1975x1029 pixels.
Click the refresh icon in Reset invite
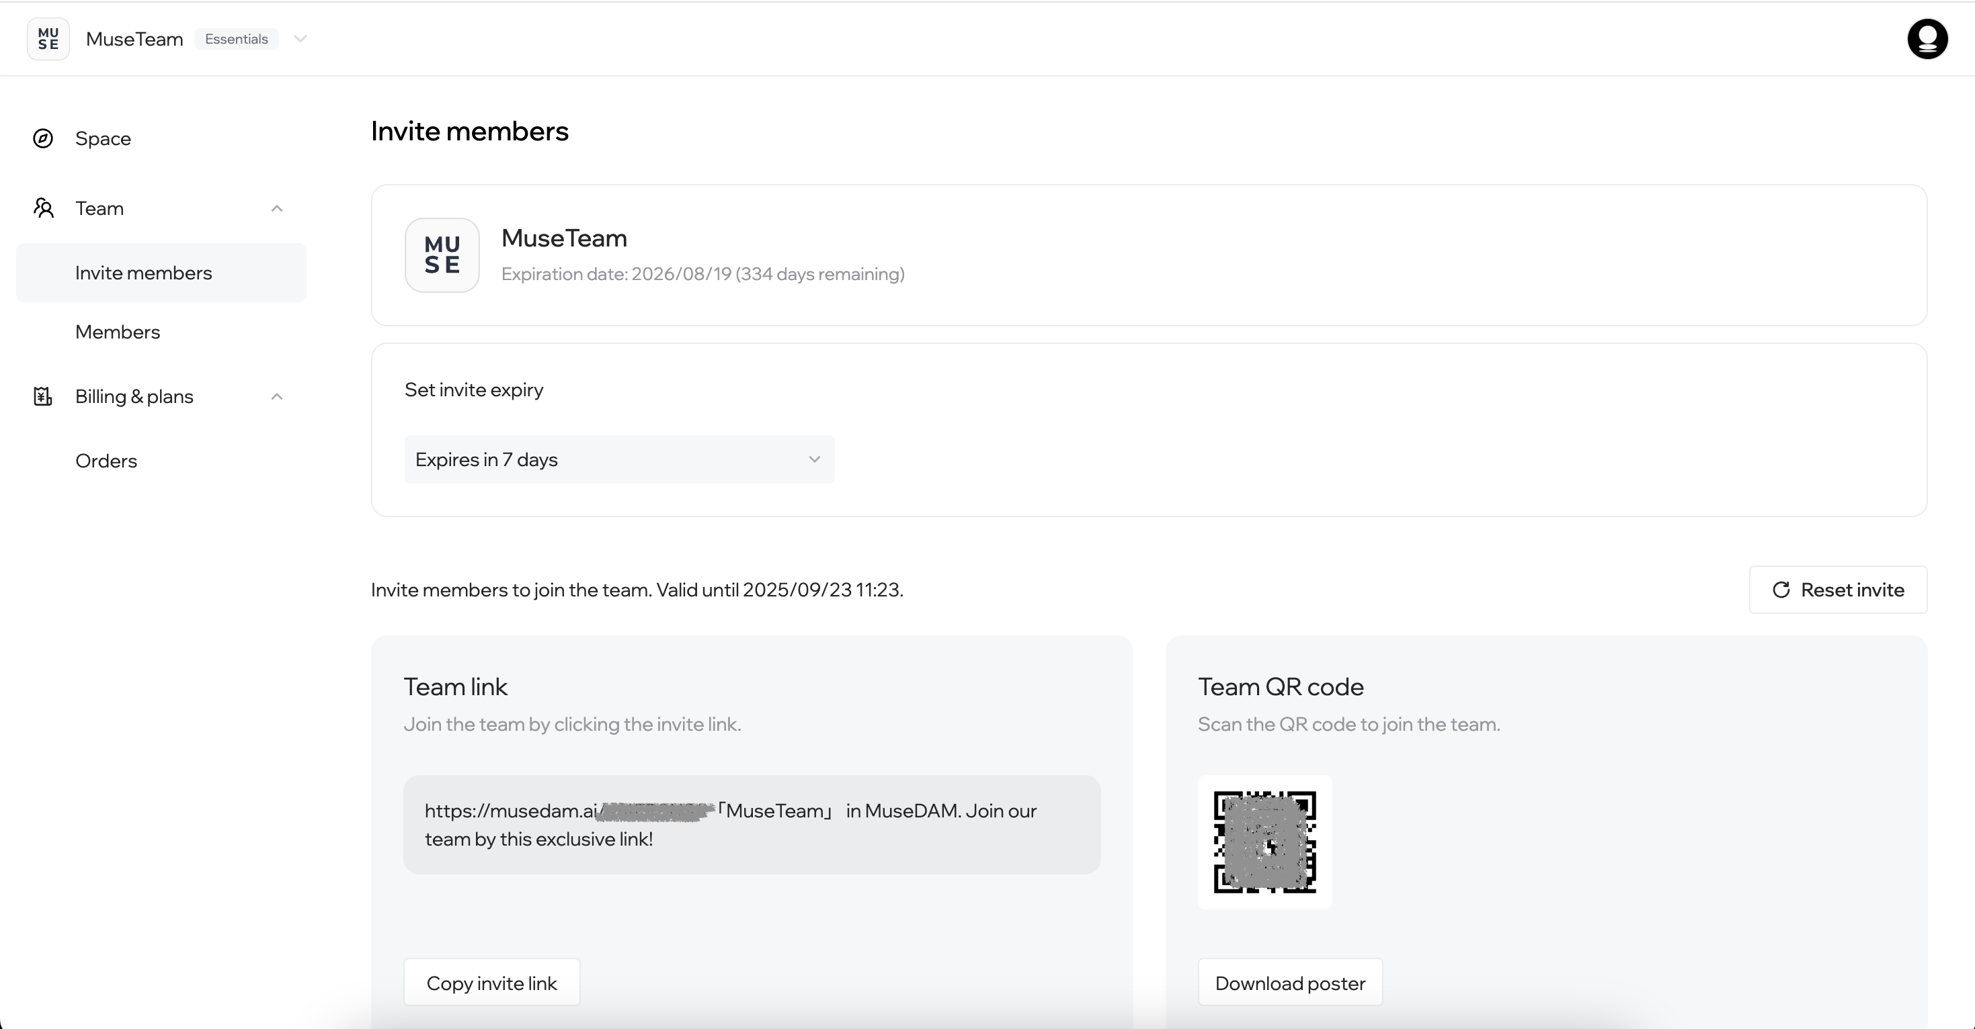1781,589
